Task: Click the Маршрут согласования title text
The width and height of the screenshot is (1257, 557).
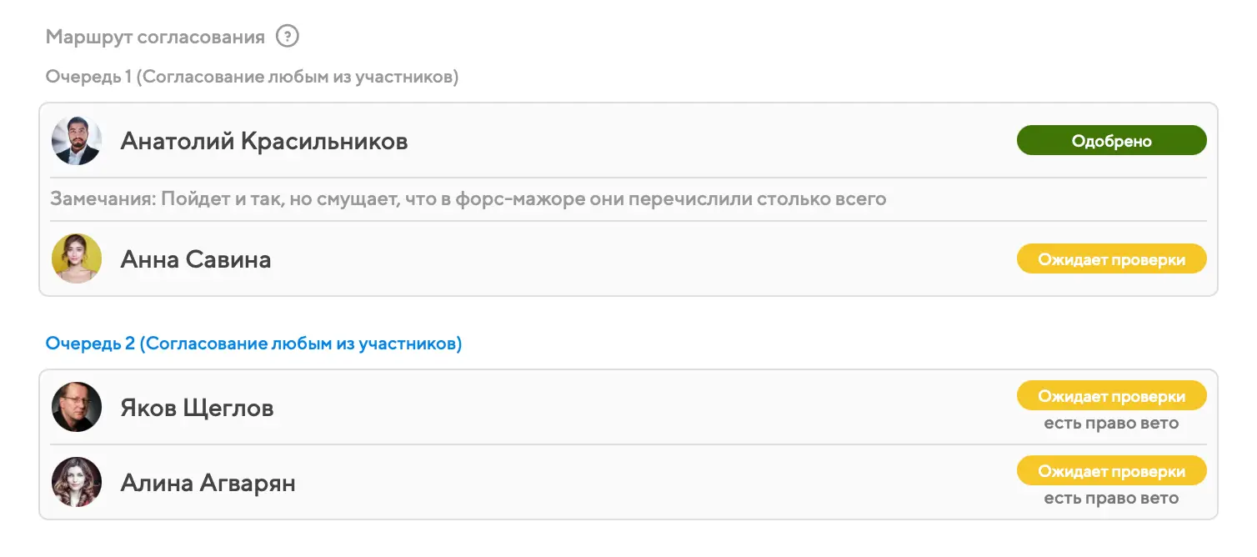Action: tap(155, 37)
